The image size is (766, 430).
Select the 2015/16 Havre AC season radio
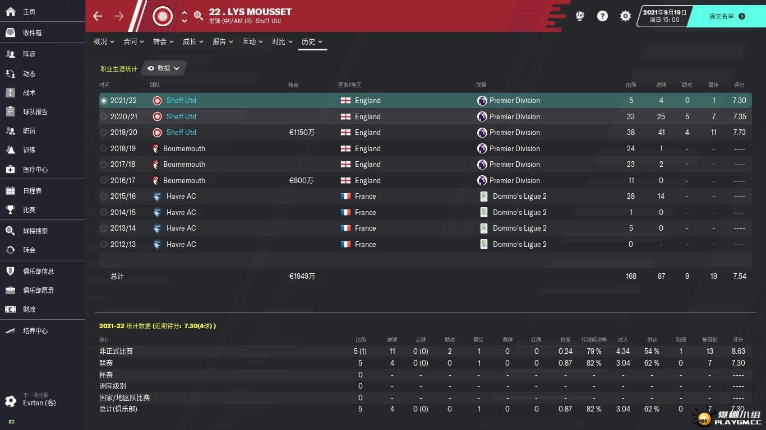coord(103,197)
